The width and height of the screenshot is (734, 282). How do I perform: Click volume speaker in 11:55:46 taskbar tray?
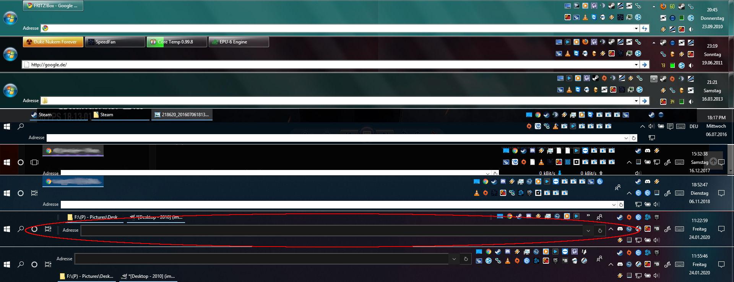tap(656, 276)
